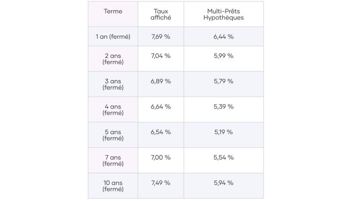The width and height of the screenshot is (357, 201).
Task: Select the 10 ans (fermé) term cell
Action: pyautogui.click(x=113, y=186)
